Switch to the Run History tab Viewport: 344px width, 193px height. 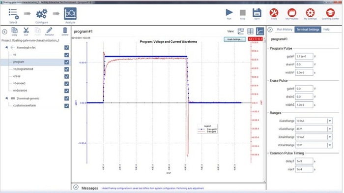pos(285,30)
